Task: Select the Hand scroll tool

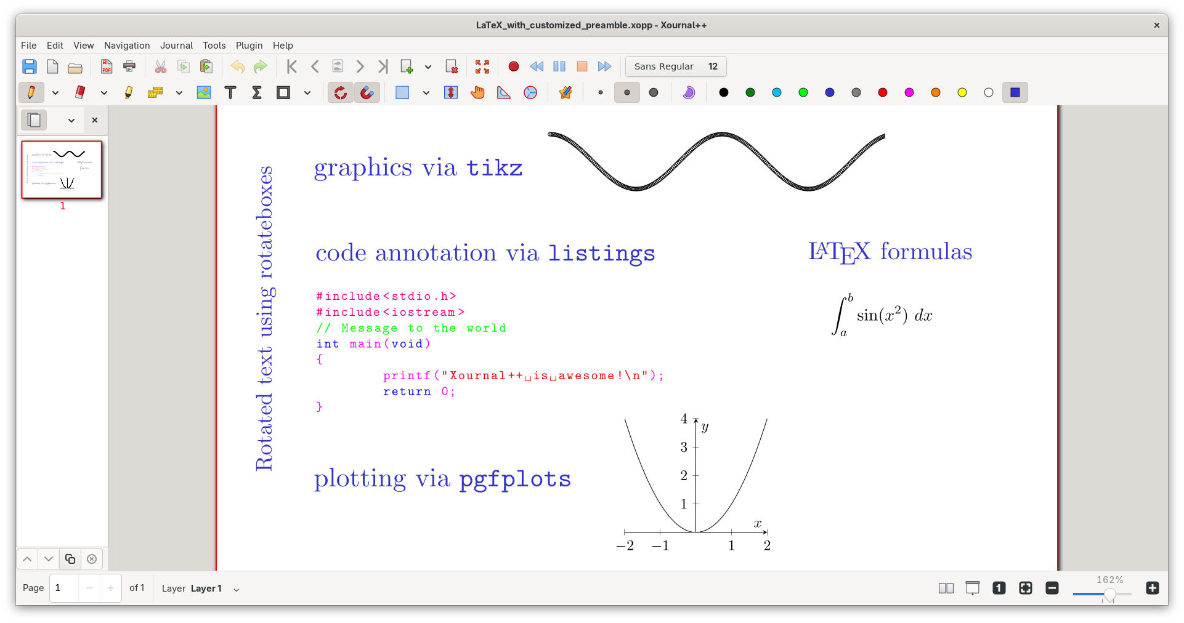Action: click(477, 92)
